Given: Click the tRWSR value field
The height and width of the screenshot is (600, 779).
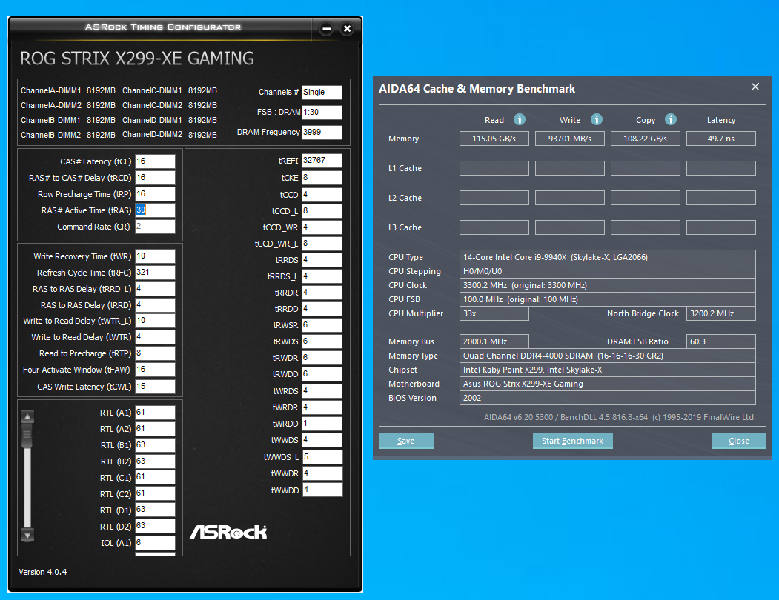Looking at the screenshot, I should pos(322,325).
